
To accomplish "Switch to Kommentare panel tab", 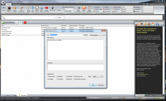I will click(158, 95).
